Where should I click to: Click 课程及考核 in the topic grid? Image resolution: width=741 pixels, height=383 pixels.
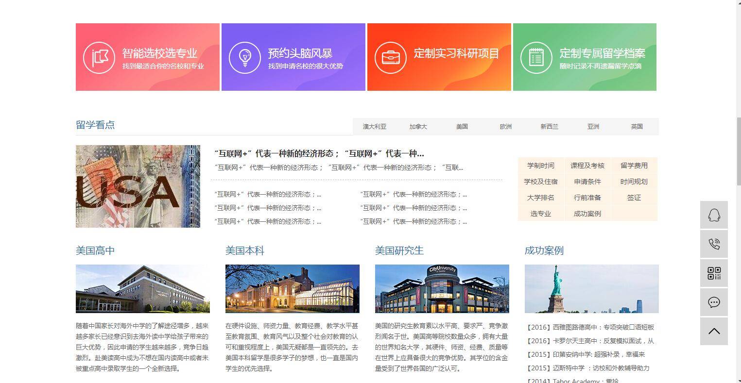click(x=587, y=166)
